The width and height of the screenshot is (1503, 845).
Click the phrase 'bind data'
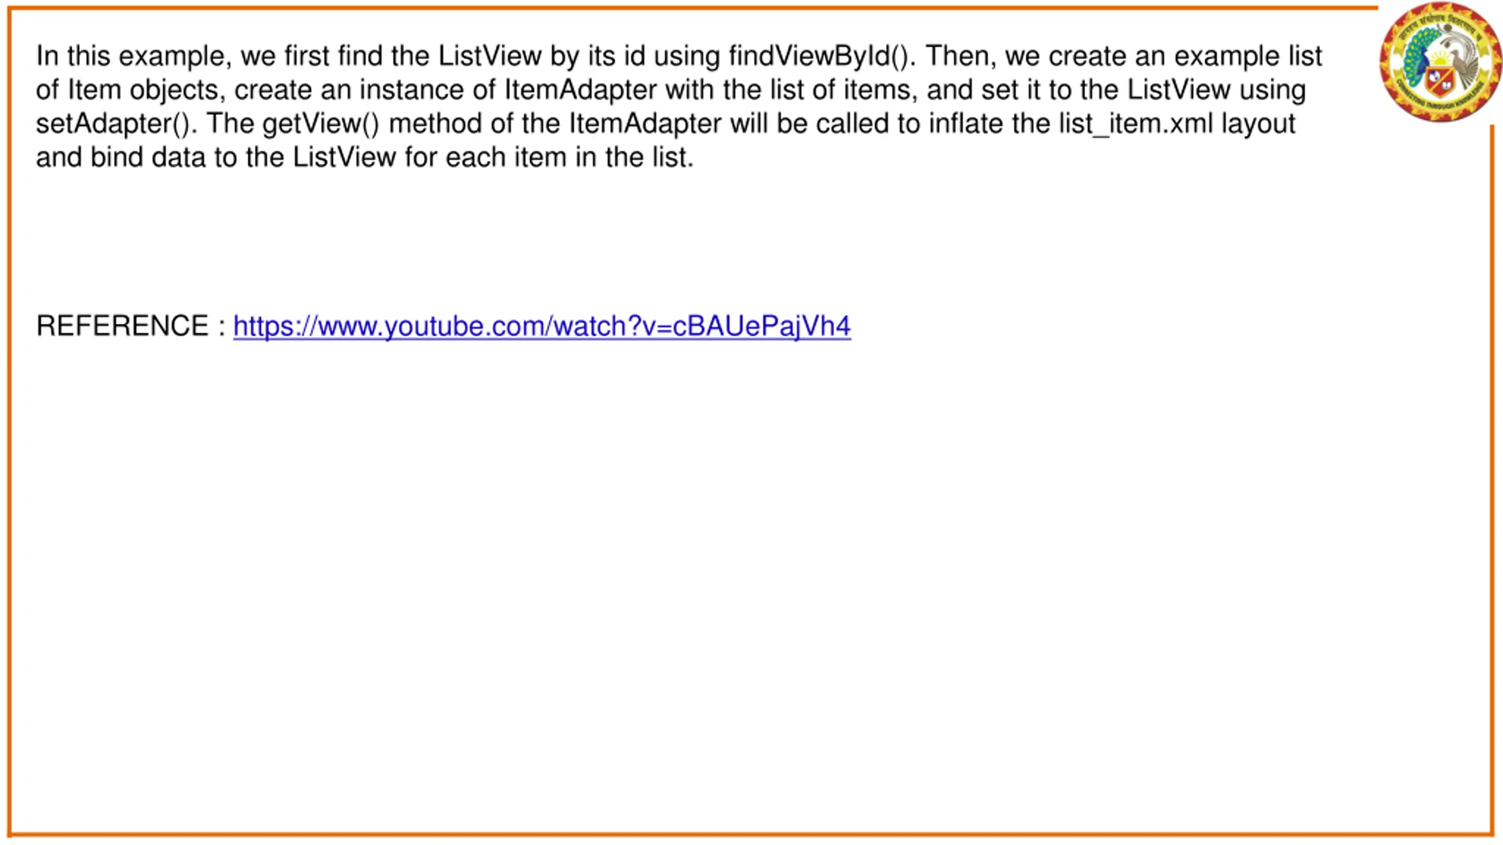[148, 157]
